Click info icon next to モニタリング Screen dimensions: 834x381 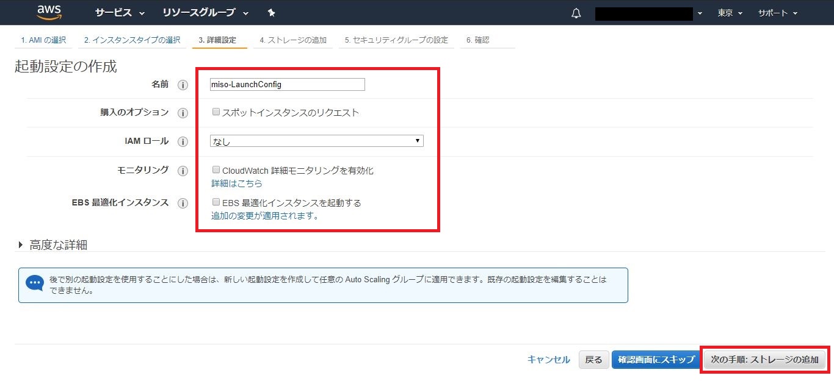[x=183, y=171]
